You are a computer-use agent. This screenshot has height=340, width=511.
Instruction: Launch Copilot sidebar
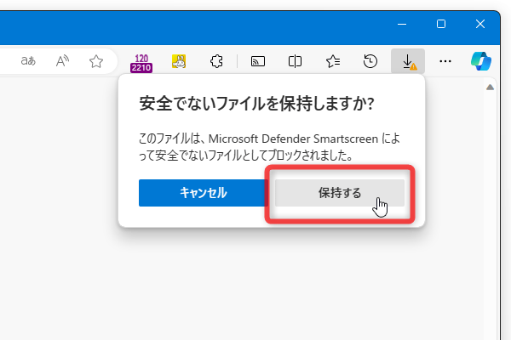(481, 61)
